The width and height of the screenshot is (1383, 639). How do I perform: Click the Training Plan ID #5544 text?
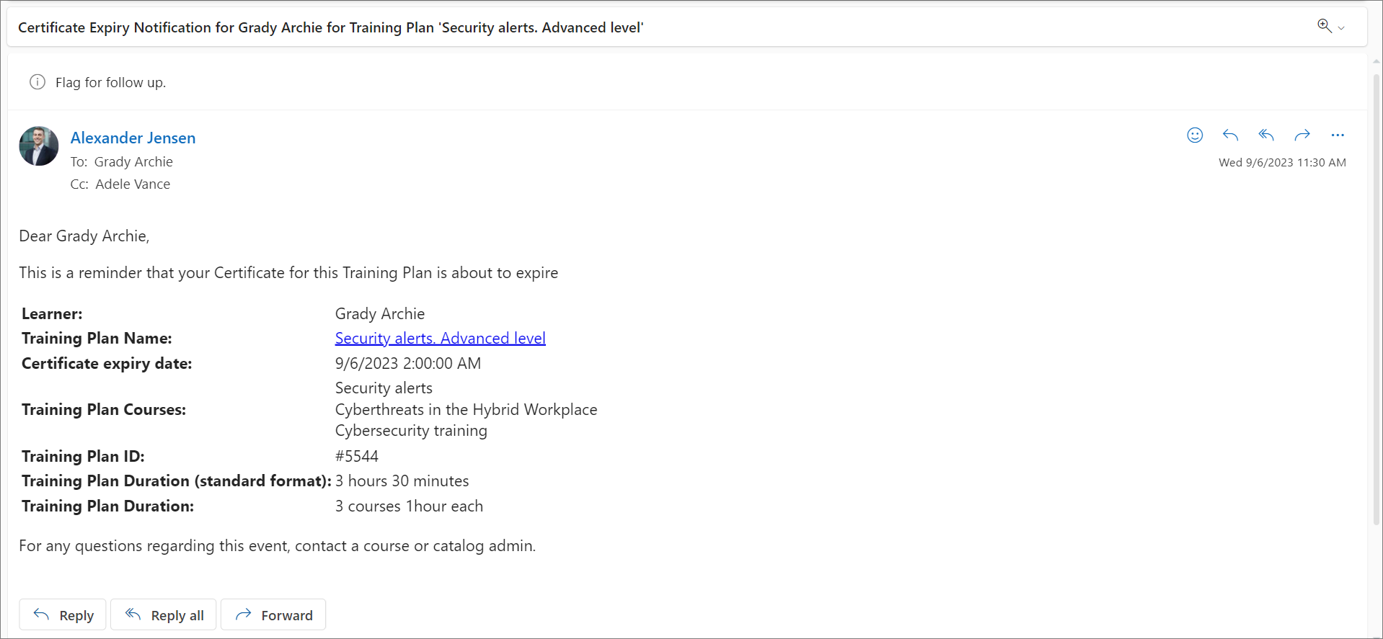[357, 456]
